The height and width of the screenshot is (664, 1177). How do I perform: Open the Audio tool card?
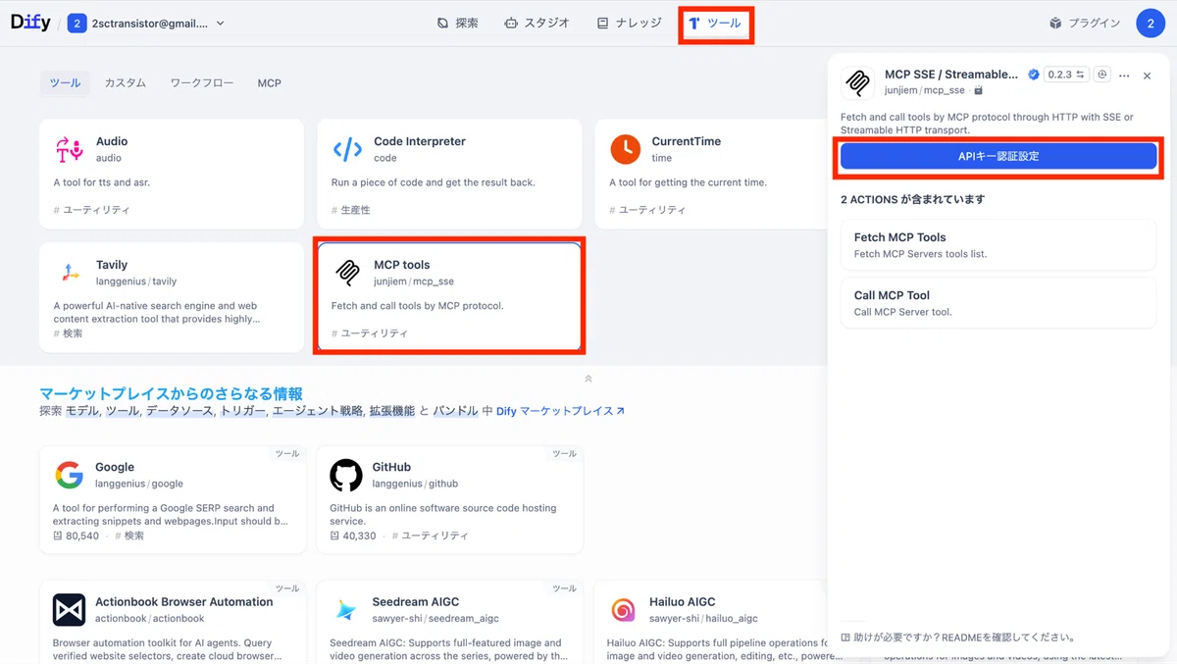[172, 175]
